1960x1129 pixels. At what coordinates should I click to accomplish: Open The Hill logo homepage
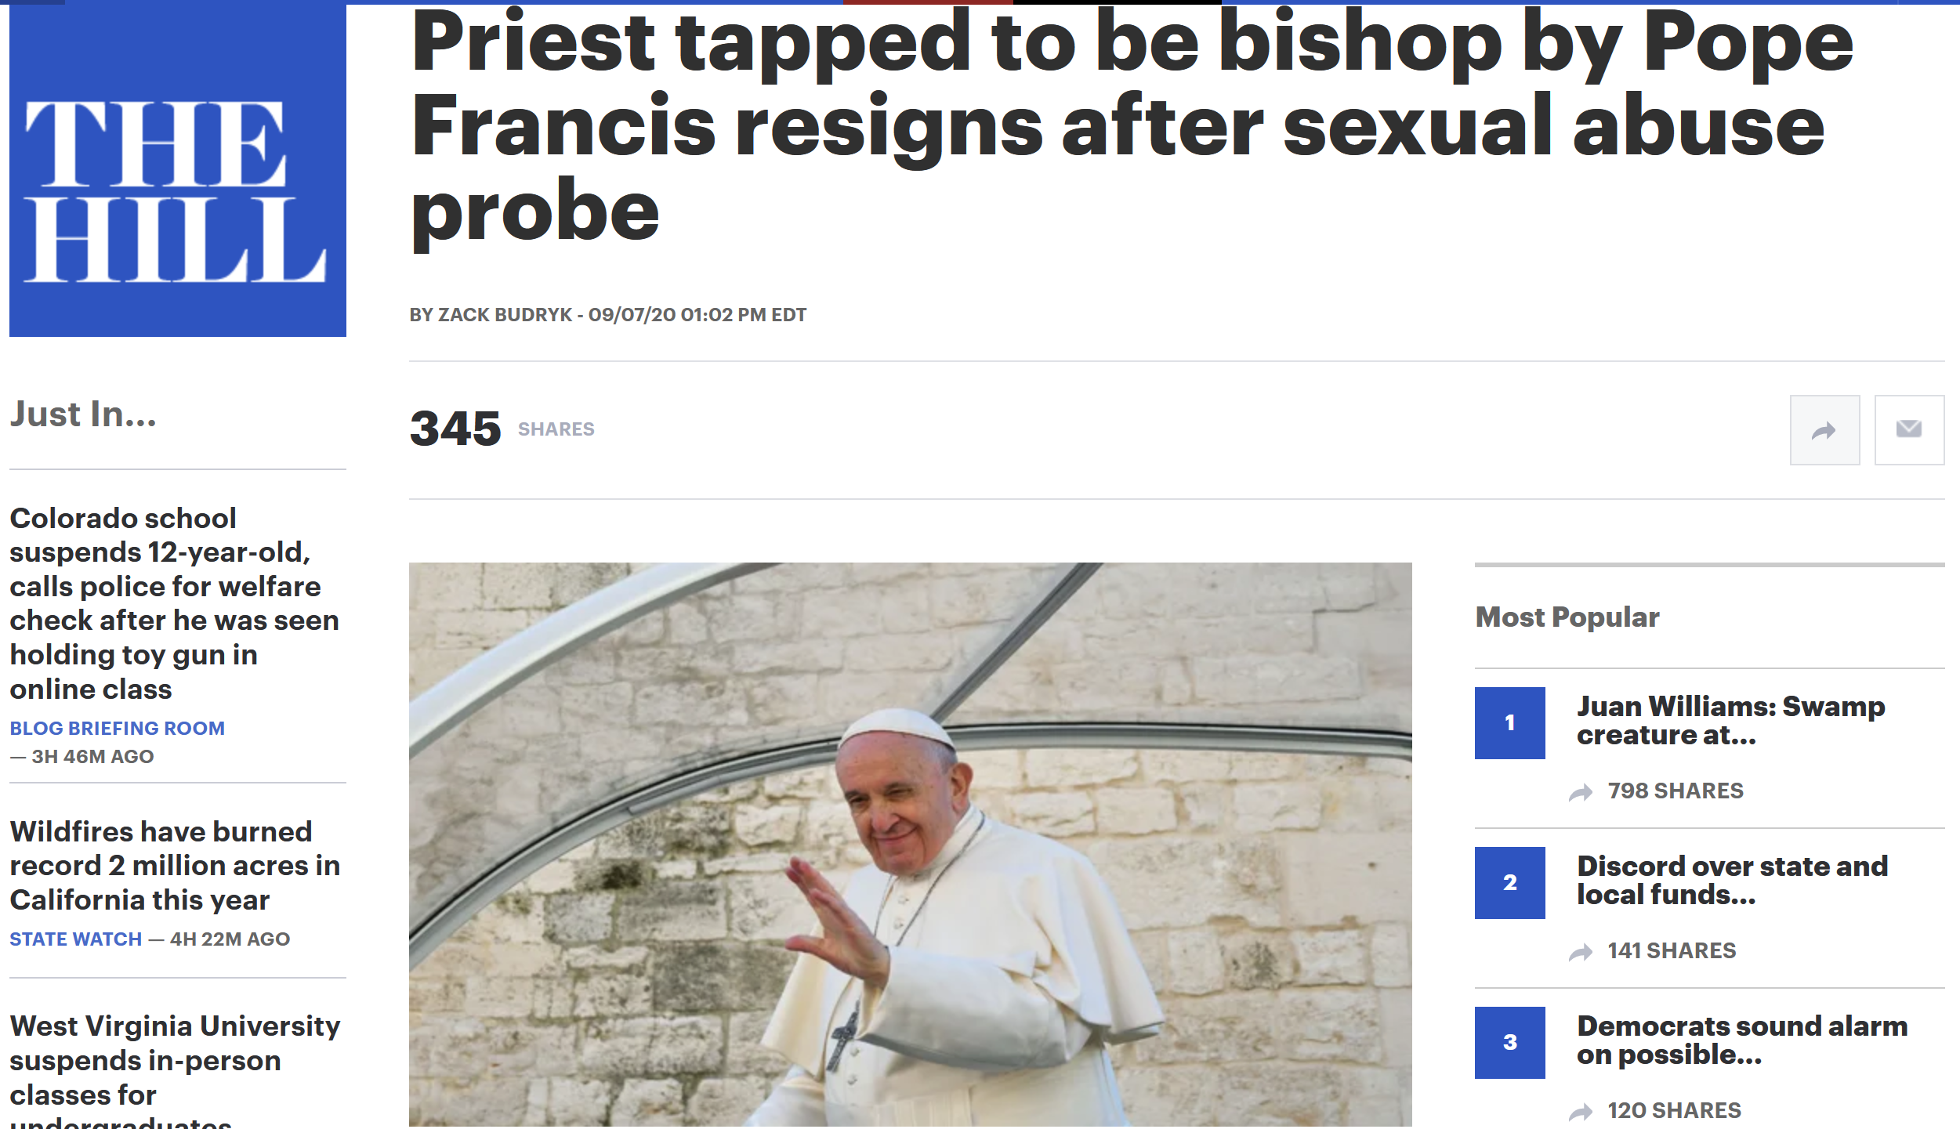178,170
